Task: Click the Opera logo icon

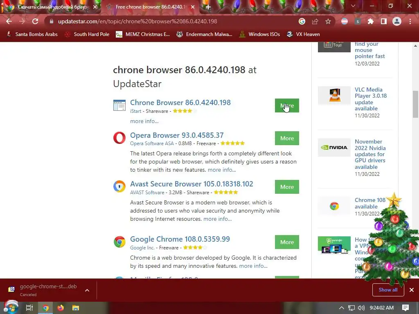Action: (119, 138)
